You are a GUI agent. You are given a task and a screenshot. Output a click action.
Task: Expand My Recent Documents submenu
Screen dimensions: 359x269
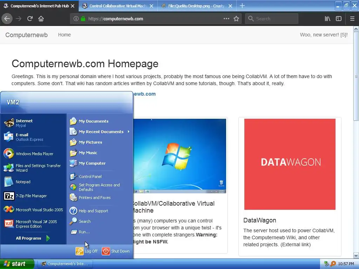click(x=100, y=132)
